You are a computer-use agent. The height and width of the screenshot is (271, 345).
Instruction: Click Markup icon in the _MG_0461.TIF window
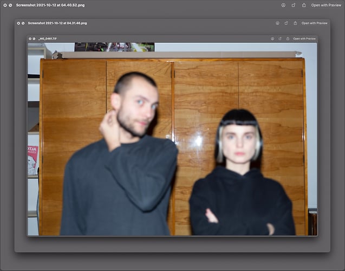(272, 39)
